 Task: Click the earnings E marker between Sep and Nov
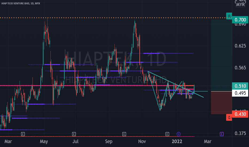124,134
